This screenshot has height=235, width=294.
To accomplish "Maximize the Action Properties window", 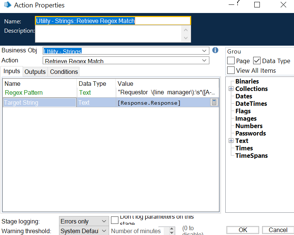I will pos(257,5).
